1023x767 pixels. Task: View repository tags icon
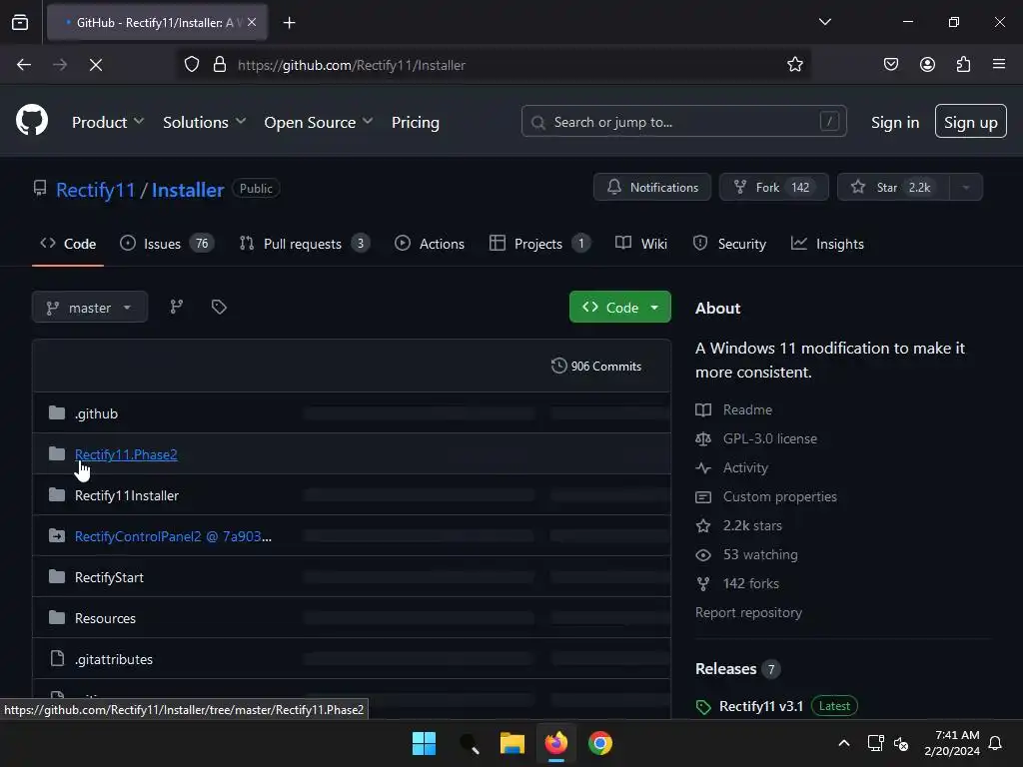[x=219, y=307]
